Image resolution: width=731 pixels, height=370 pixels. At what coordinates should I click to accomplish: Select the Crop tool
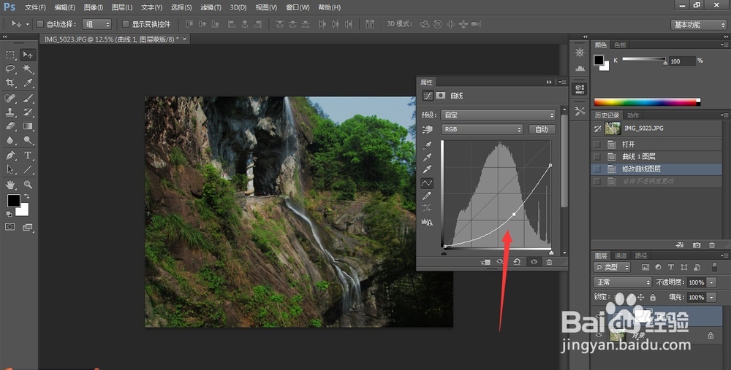click(10, 83)
